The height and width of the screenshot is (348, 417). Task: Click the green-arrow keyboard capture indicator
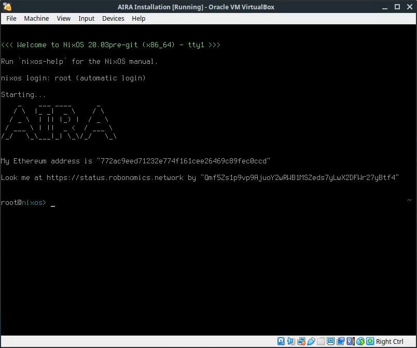[x=370, y=341]
